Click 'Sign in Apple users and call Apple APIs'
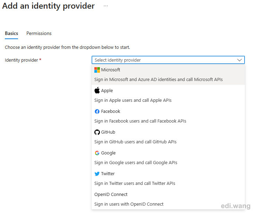This screenshot has height=215, width=256. [133, 100]
